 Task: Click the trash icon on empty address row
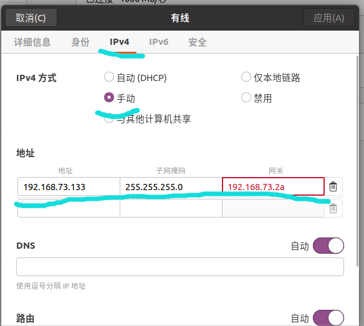pos(333,208)
